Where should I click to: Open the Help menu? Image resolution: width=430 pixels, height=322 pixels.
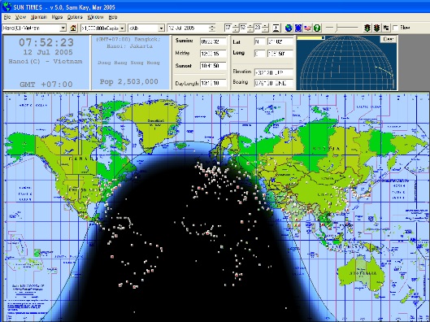click(x=113, y=17)
